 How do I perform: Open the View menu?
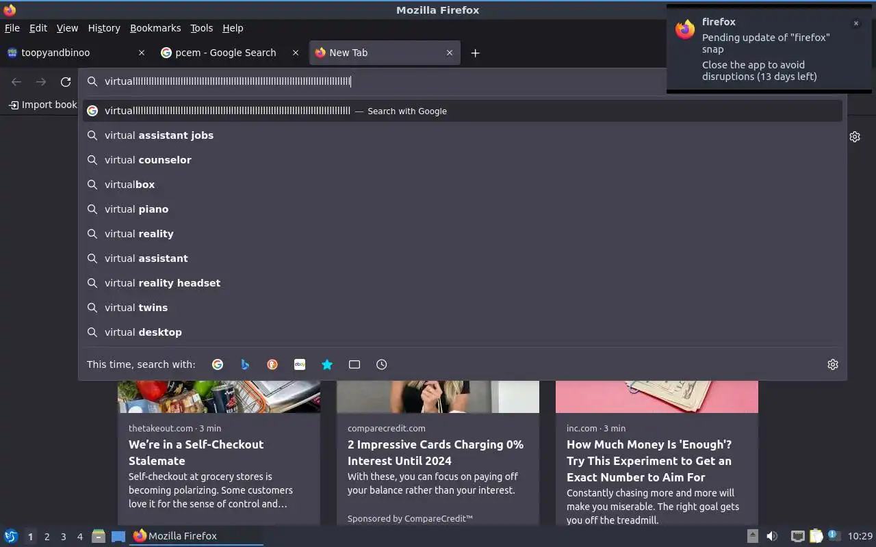pos(67,28)
